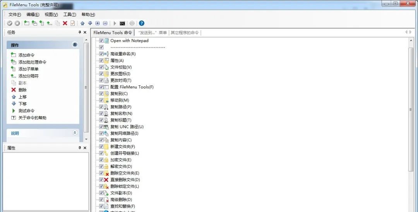
Task: Switch to the "发送到..." 菜单 tab
Action: tap(152, 33)
